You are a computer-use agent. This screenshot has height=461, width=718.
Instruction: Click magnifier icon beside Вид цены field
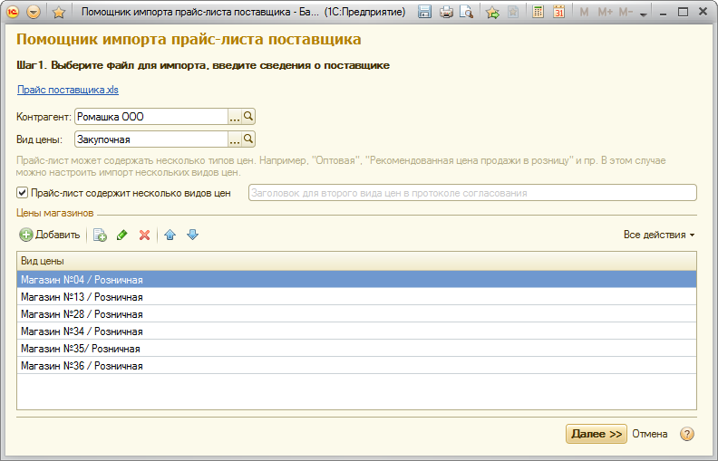pyautogui.click(x=248, y=139)
